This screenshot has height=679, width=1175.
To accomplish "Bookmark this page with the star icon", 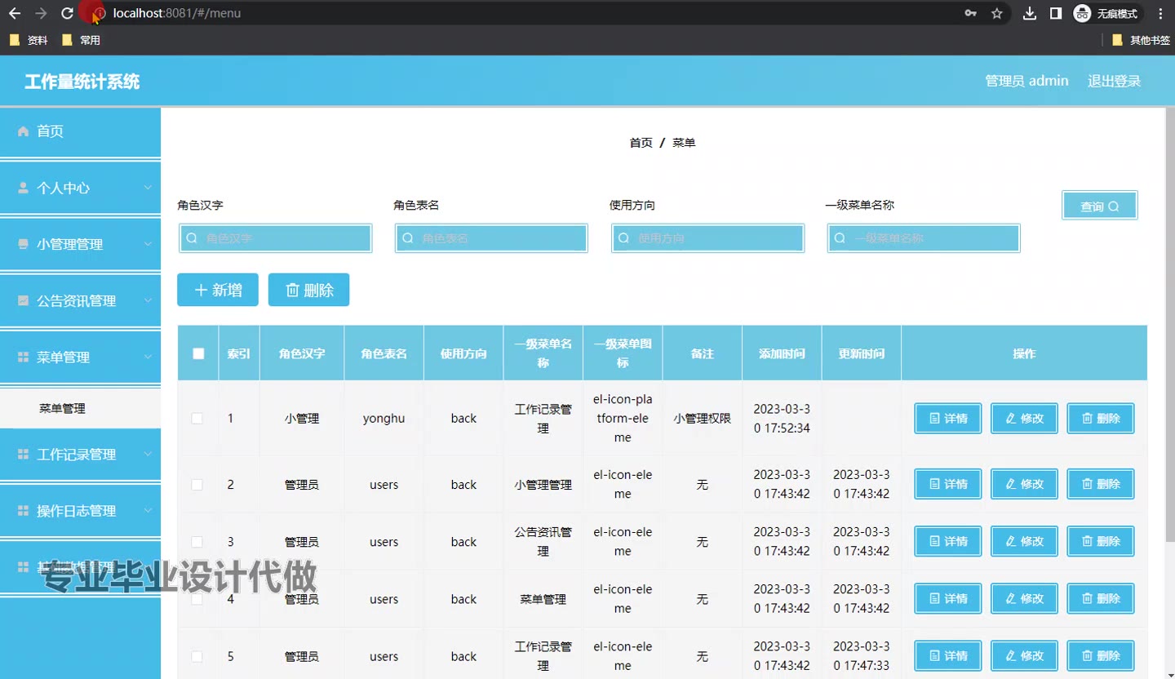I will [x=996, y=13].
